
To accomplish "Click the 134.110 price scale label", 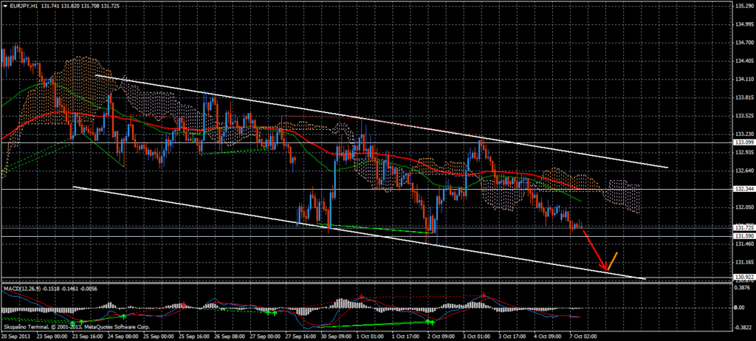I will click(x=744, y=79).
